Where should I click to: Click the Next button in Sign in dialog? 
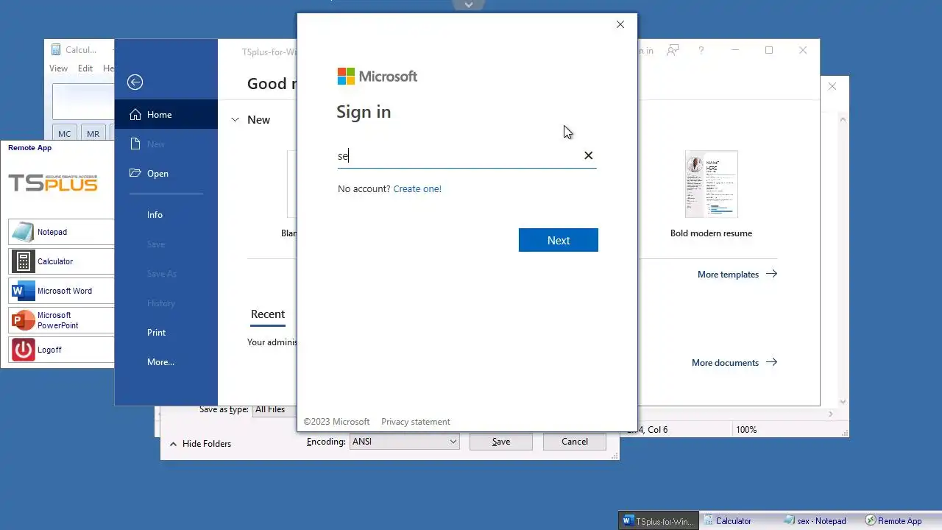[558, 240]
